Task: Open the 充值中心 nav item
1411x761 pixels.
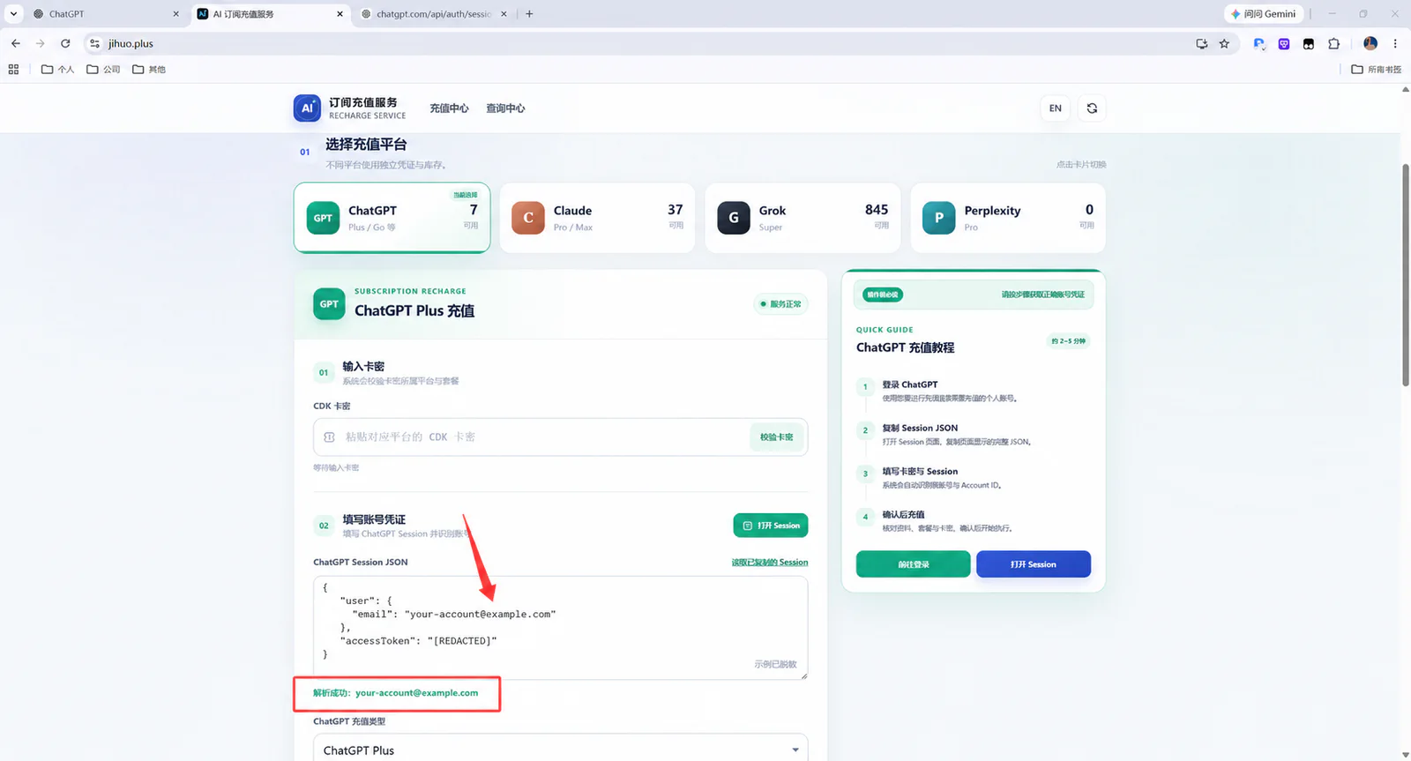Action: tap(449, 108)
